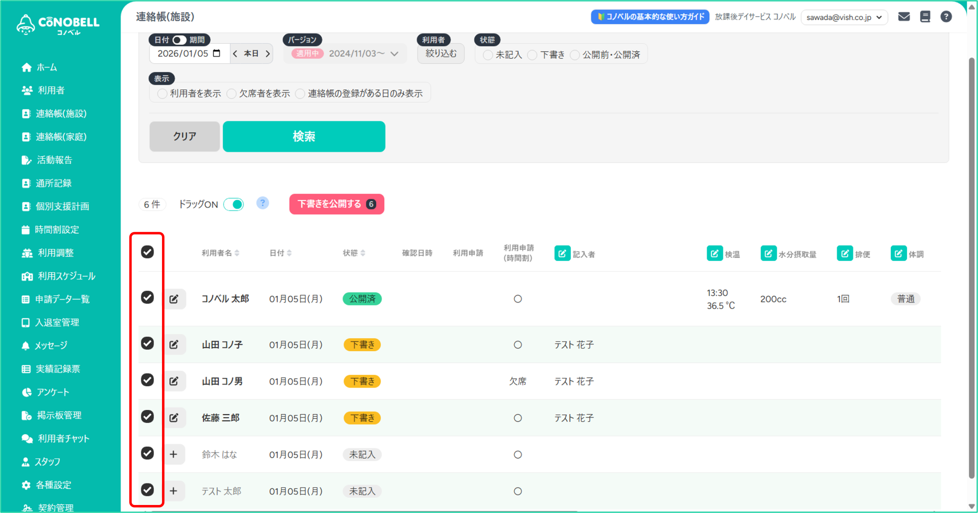The width and height of the screenshot is (978, 513).
Task: Expand the sawada@vish.co.jp account dropdown
Action: pyautogui.click(x=844, y=17)
